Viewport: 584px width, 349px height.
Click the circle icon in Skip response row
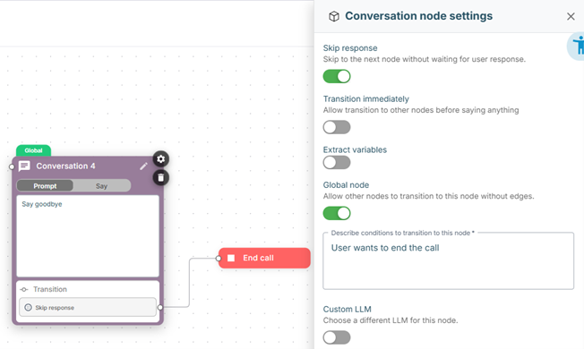(x=28, y=307)
